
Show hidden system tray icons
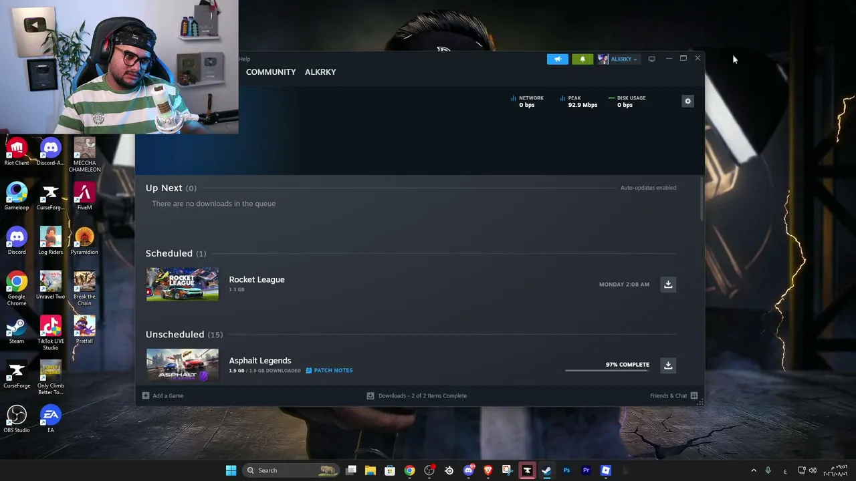click(754, 470)
